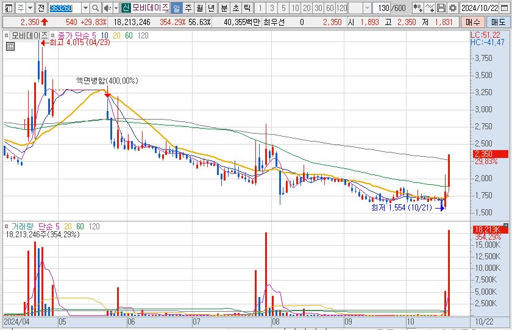This screenshot has height=330, width=512.
Task: Switch to 주 weekly period
Action: tap(188, 8)
